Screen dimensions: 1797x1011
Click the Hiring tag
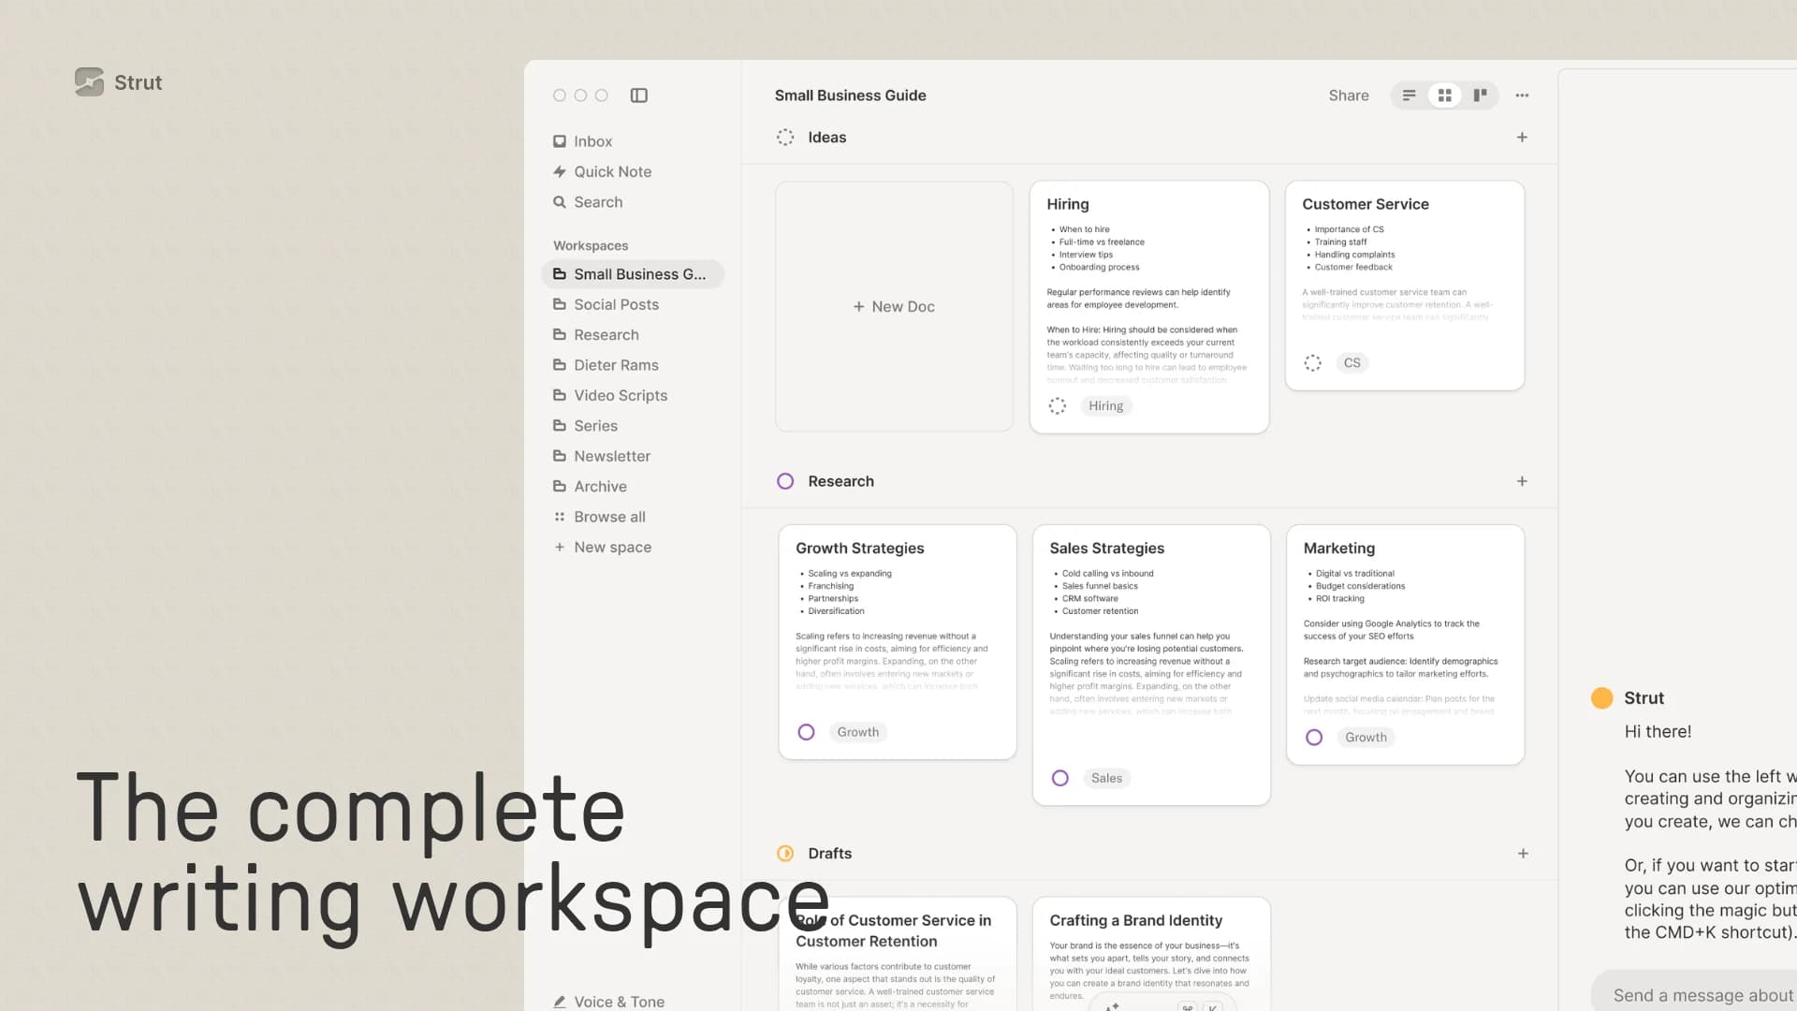click(x=1105, y=406)
